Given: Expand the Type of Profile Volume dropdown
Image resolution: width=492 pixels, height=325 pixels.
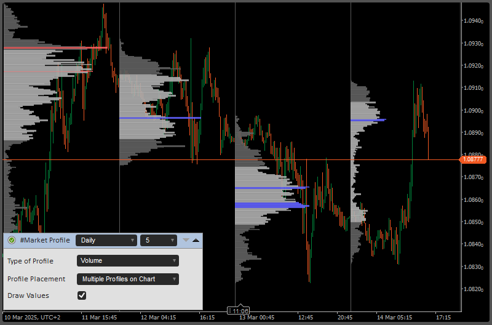Looking at the screenshot, I should 127,261.
